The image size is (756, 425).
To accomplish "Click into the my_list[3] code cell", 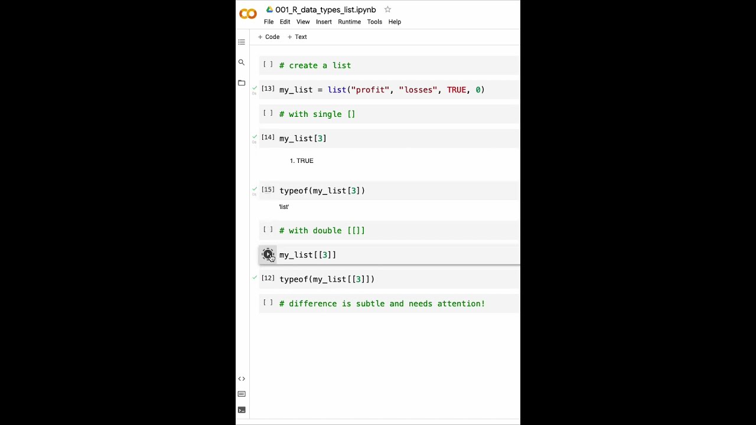I will 303,139.
